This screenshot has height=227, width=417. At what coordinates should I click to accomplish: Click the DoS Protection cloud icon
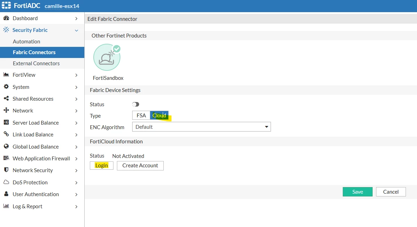tap(6, 182)
